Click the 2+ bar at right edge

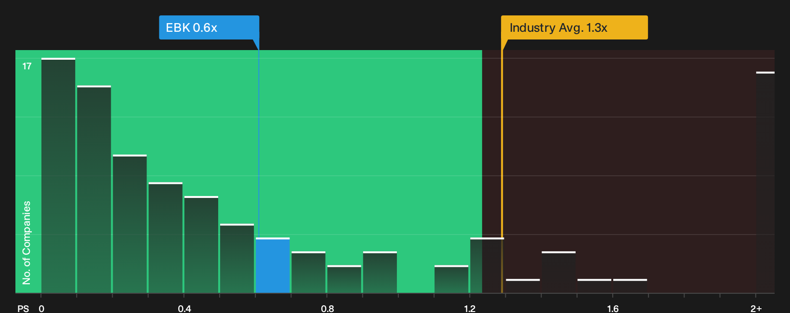765,183
